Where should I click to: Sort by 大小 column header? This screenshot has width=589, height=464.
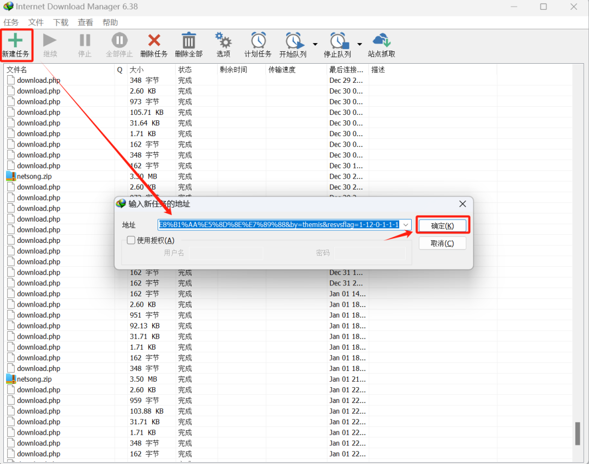[x=152, y=70]
